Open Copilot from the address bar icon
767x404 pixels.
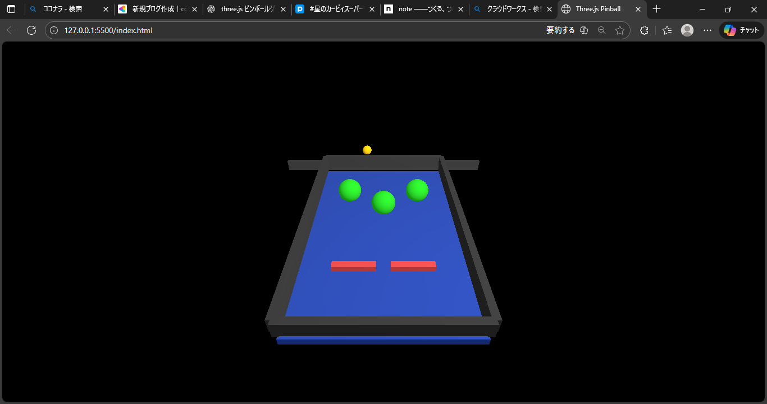click(x=584, y=30)
